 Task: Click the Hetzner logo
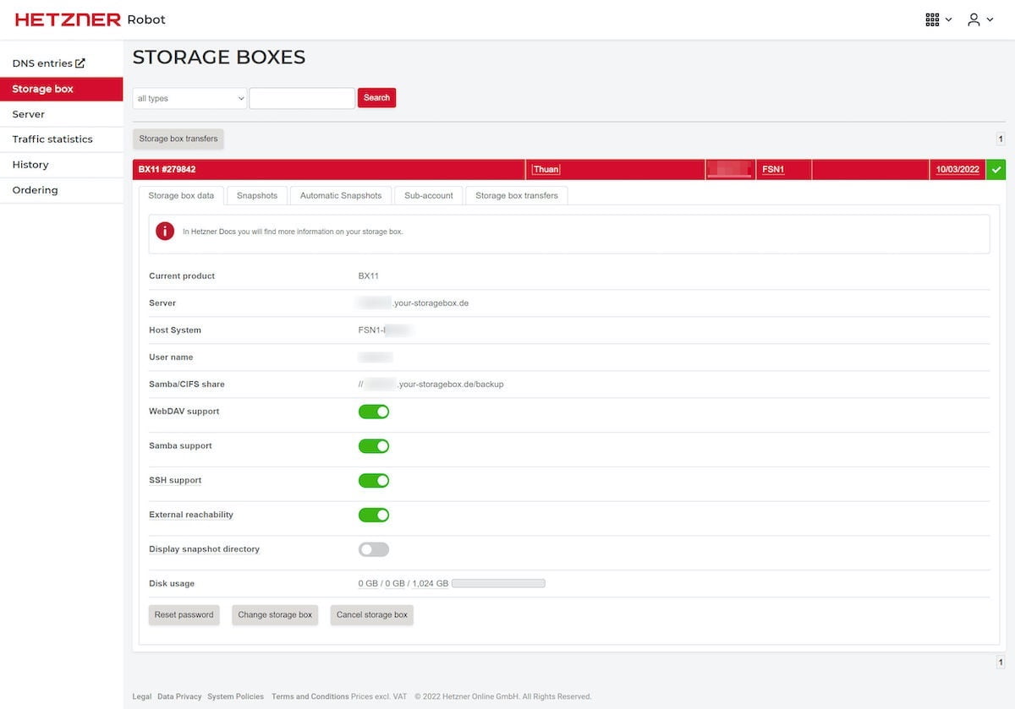pos(68,19)
